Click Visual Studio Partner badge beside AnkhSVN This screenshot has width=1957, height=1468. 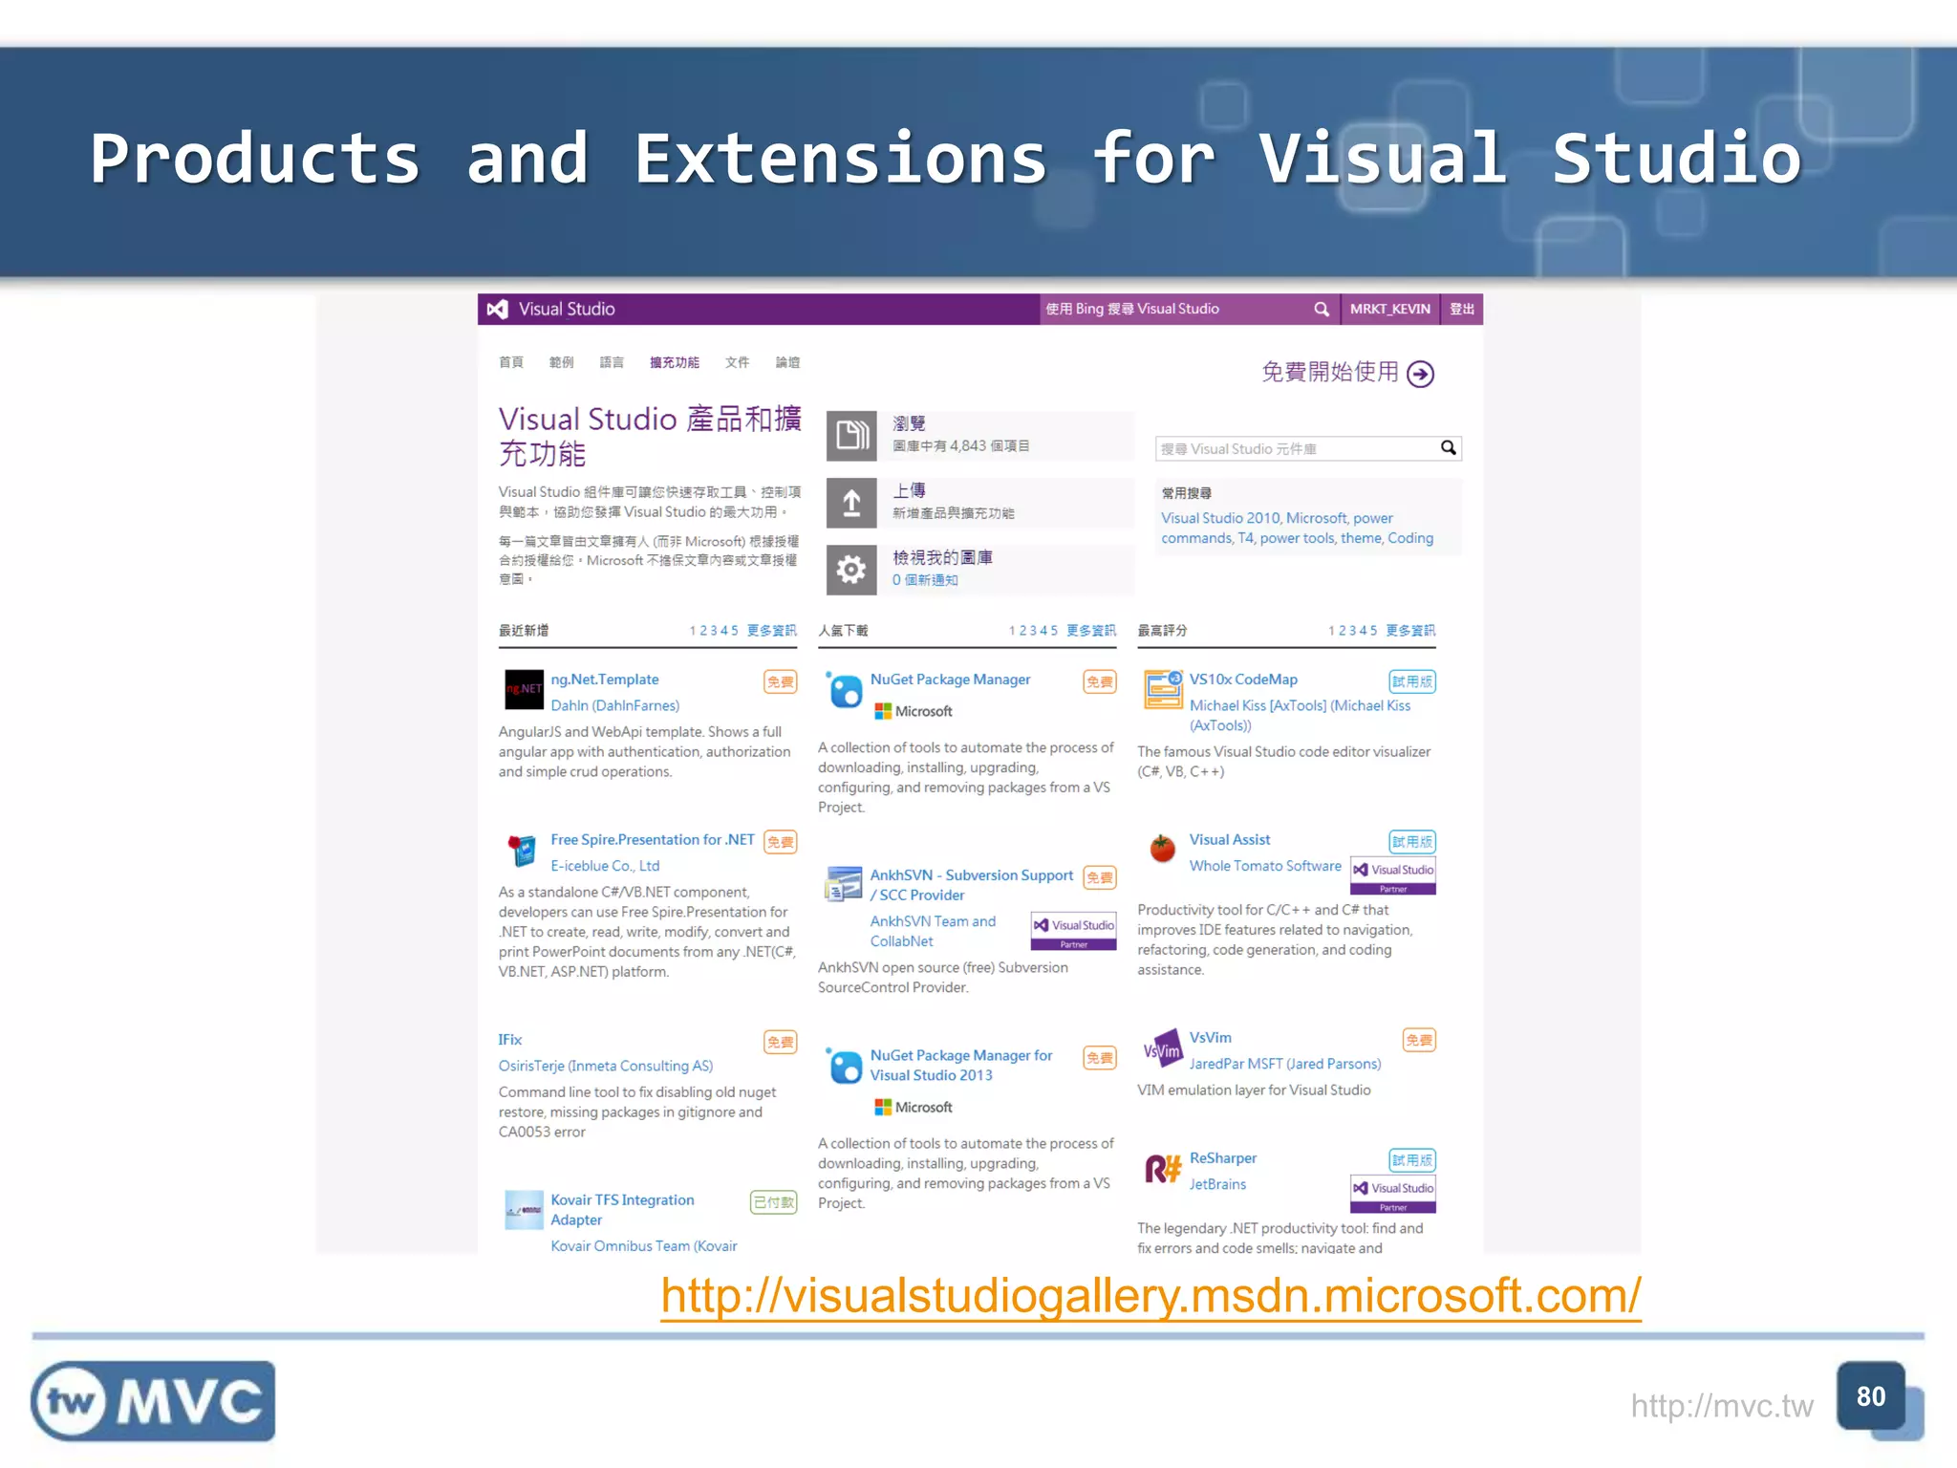point(1074,931)
